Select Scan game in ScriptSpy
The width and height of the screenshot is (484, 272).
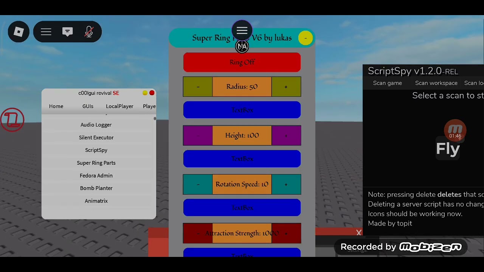388,83
